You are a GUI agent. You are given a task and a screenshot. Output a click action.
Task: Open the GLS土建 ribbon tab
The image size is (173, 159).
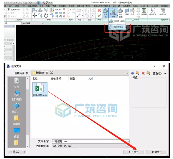click(x=116, y=6)
